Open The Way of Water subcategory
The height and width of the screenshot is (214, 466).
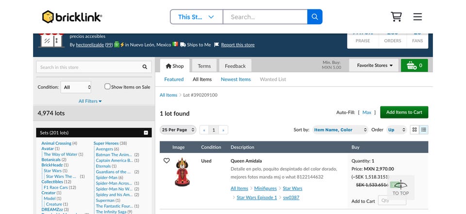[60, 154]
